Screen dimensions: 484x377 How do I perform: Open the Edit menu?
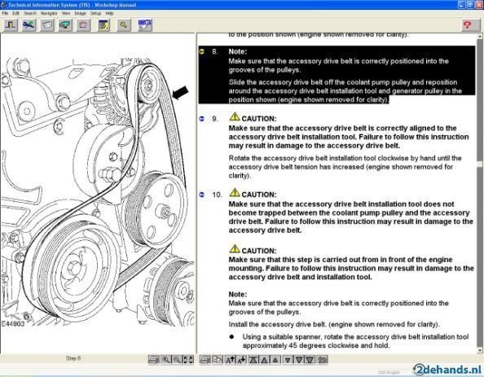(x=15, y=14)
